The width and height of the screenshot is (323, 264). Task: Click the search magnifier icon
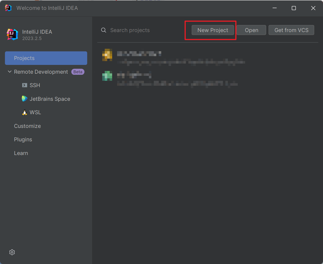coord(104,30)
